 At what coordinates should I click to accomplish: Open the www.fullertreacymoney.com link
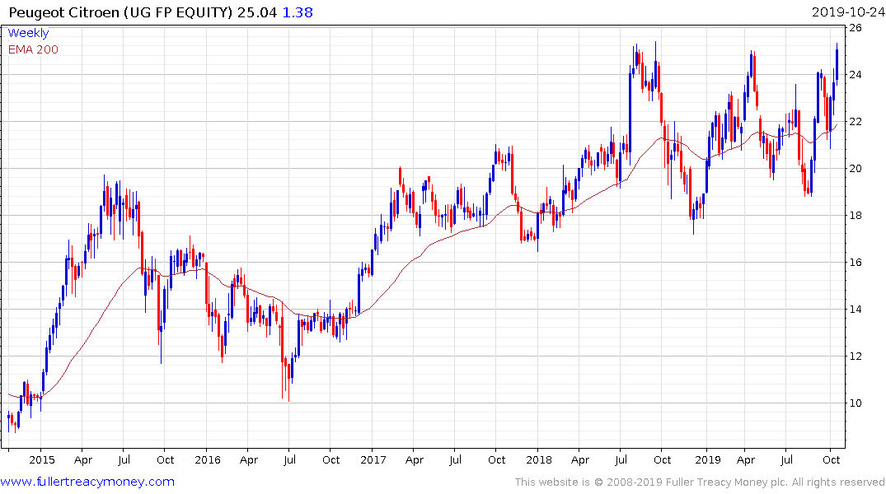[x=87, y=482]
